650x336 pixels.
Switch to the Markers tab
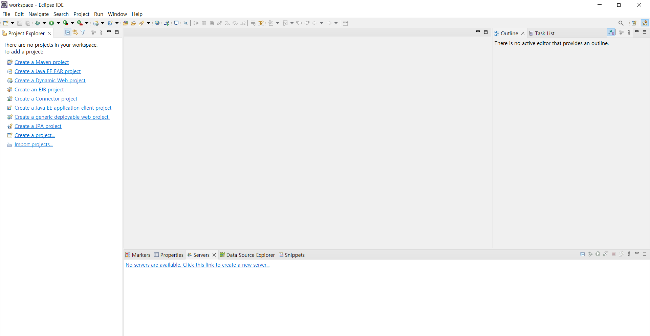[137, 255]
